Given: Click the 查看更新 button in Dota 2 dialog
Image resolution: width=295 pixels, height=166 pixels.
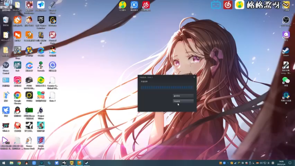Looking at the screenshot, I should pyautogui.click(x=183, y=96).
